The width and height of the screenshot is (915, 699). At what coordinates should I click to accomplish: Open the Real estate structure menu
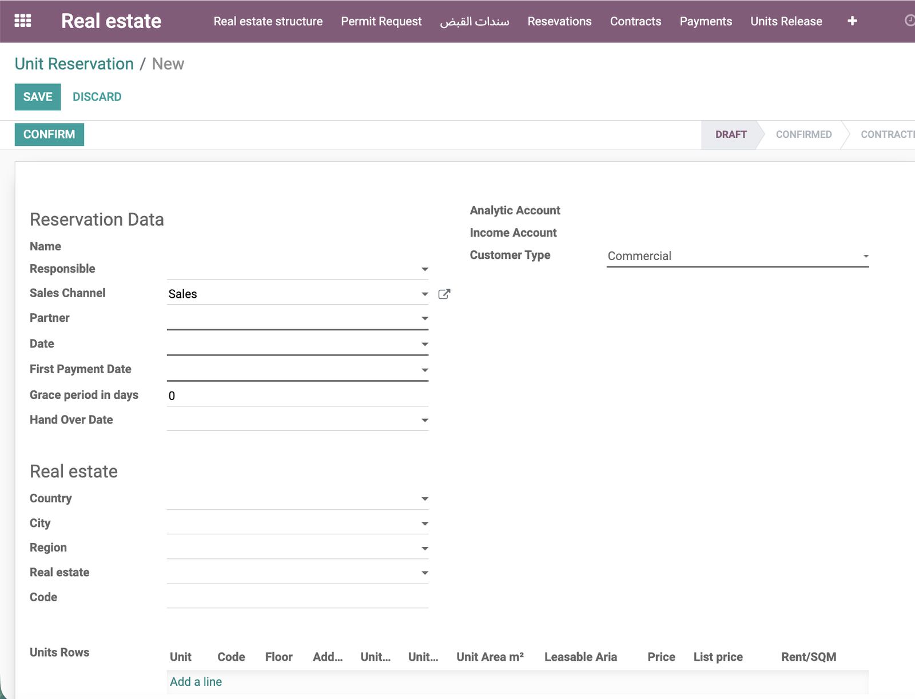point(268,21)
